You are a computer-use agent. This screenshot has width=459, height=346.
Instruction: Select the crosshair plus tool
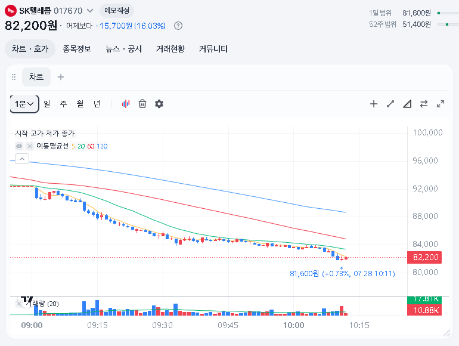[374, 104]
